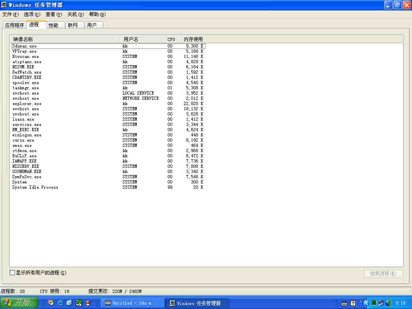Open the green eye image viewer quick launch icon

click(78, 303)
